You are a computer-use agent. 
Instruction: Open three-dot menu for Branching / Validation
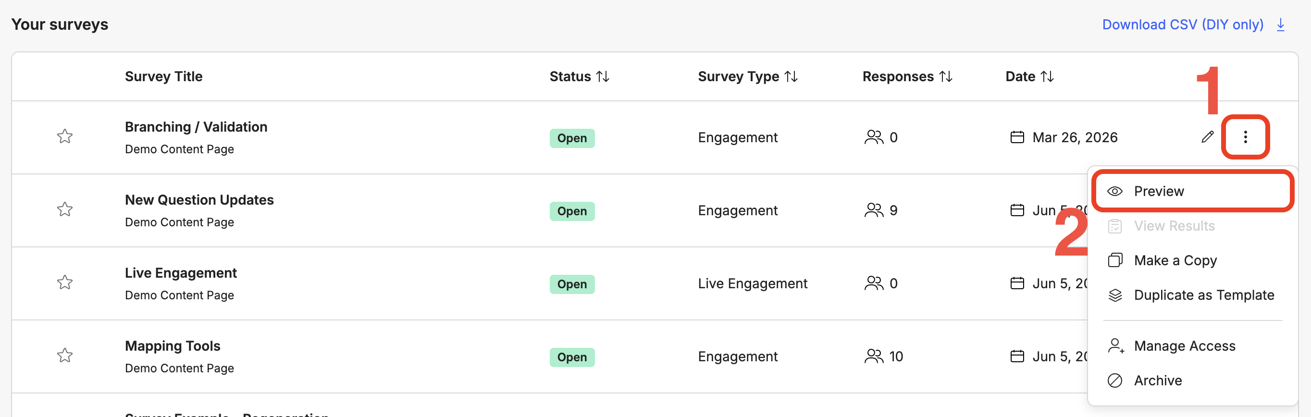point(1245,137)
